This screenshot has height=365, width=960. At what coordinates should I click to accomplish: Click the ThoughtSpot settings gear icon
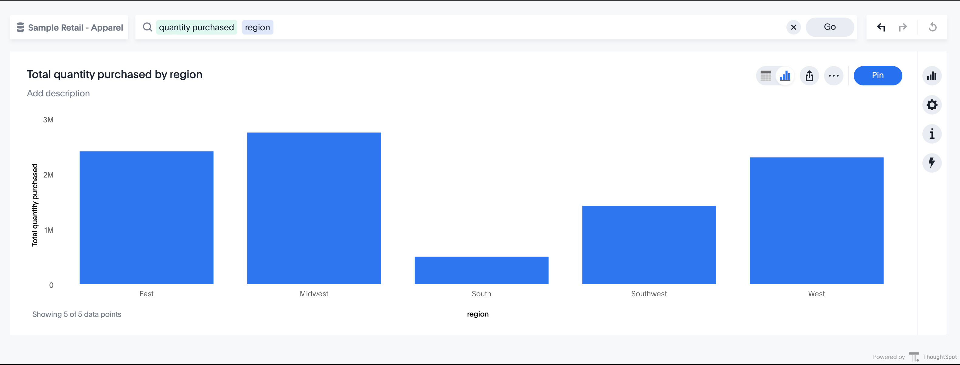pyautogui.click(x=932, y=105)
